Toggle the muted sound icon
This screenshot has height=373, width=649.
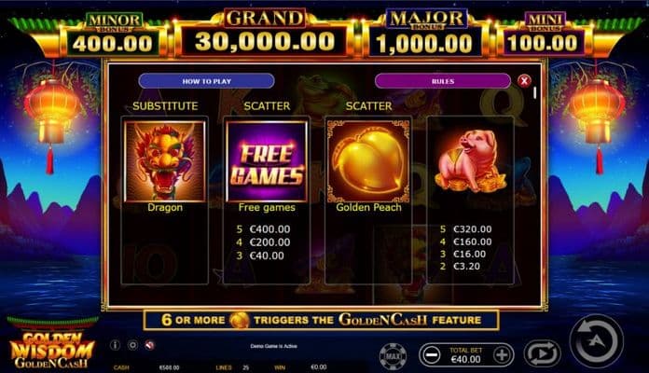[x=150, y=345]
